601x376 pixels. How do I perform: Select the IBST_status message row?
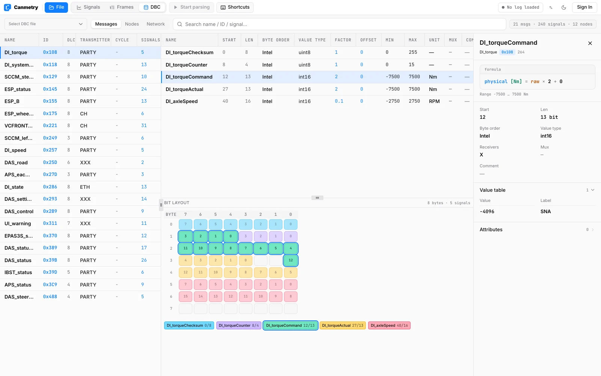pos(80,272)
